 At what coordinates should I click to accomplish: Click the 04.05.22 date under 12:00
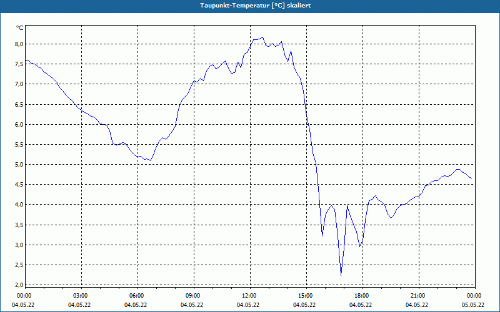pyautogui.click(x=247, y=305)
